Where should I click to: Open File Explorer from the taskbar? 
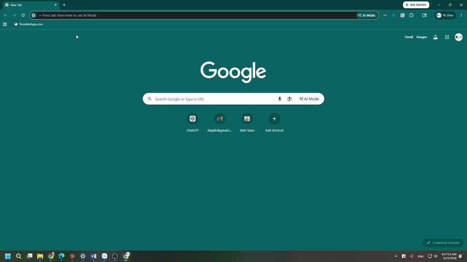point(40,256)
